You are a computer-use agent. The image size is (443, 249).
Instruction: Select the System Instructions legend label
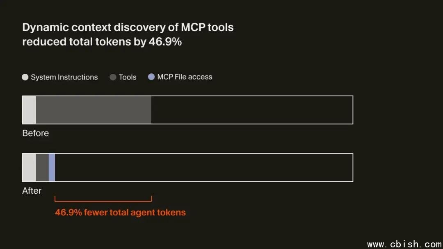[x=64, y=77]
